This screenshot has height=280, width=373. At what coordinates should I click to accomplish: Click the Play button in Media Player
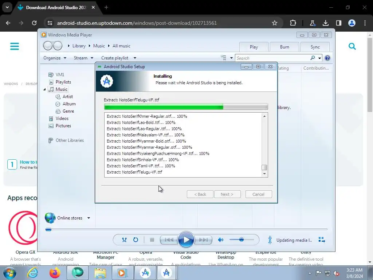click(186, 240)
